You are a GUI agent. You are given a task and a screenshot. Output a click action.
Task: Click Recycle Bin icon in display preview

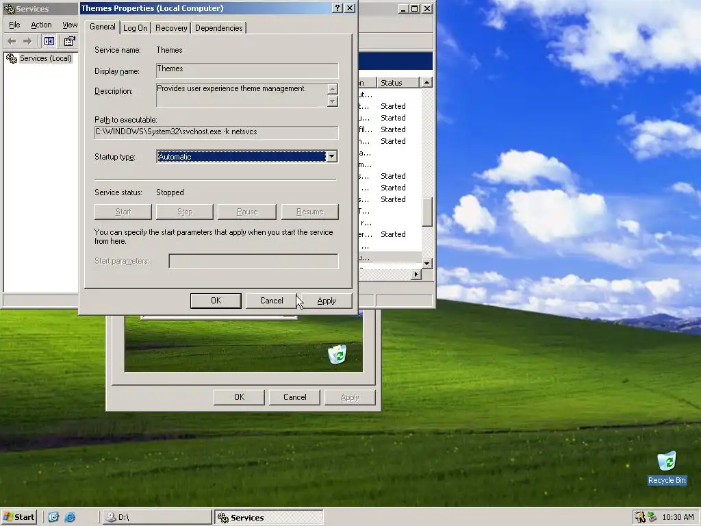click(337, 354)
